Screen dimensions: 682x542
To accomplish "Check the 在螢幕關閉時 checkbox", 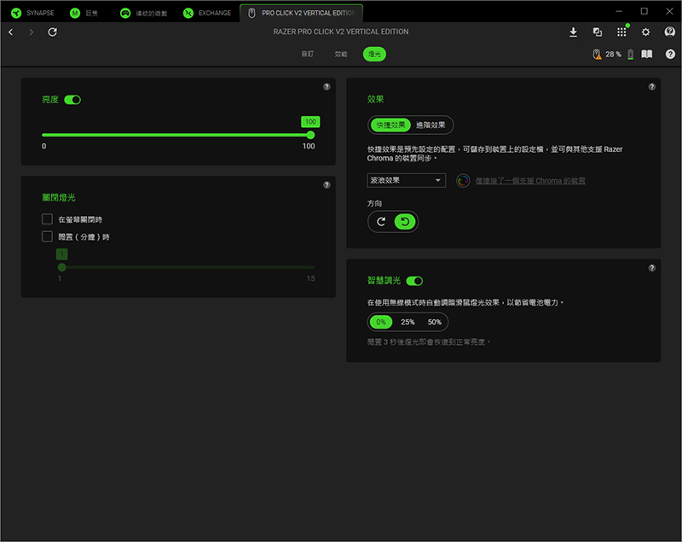I will click(48, 219).
